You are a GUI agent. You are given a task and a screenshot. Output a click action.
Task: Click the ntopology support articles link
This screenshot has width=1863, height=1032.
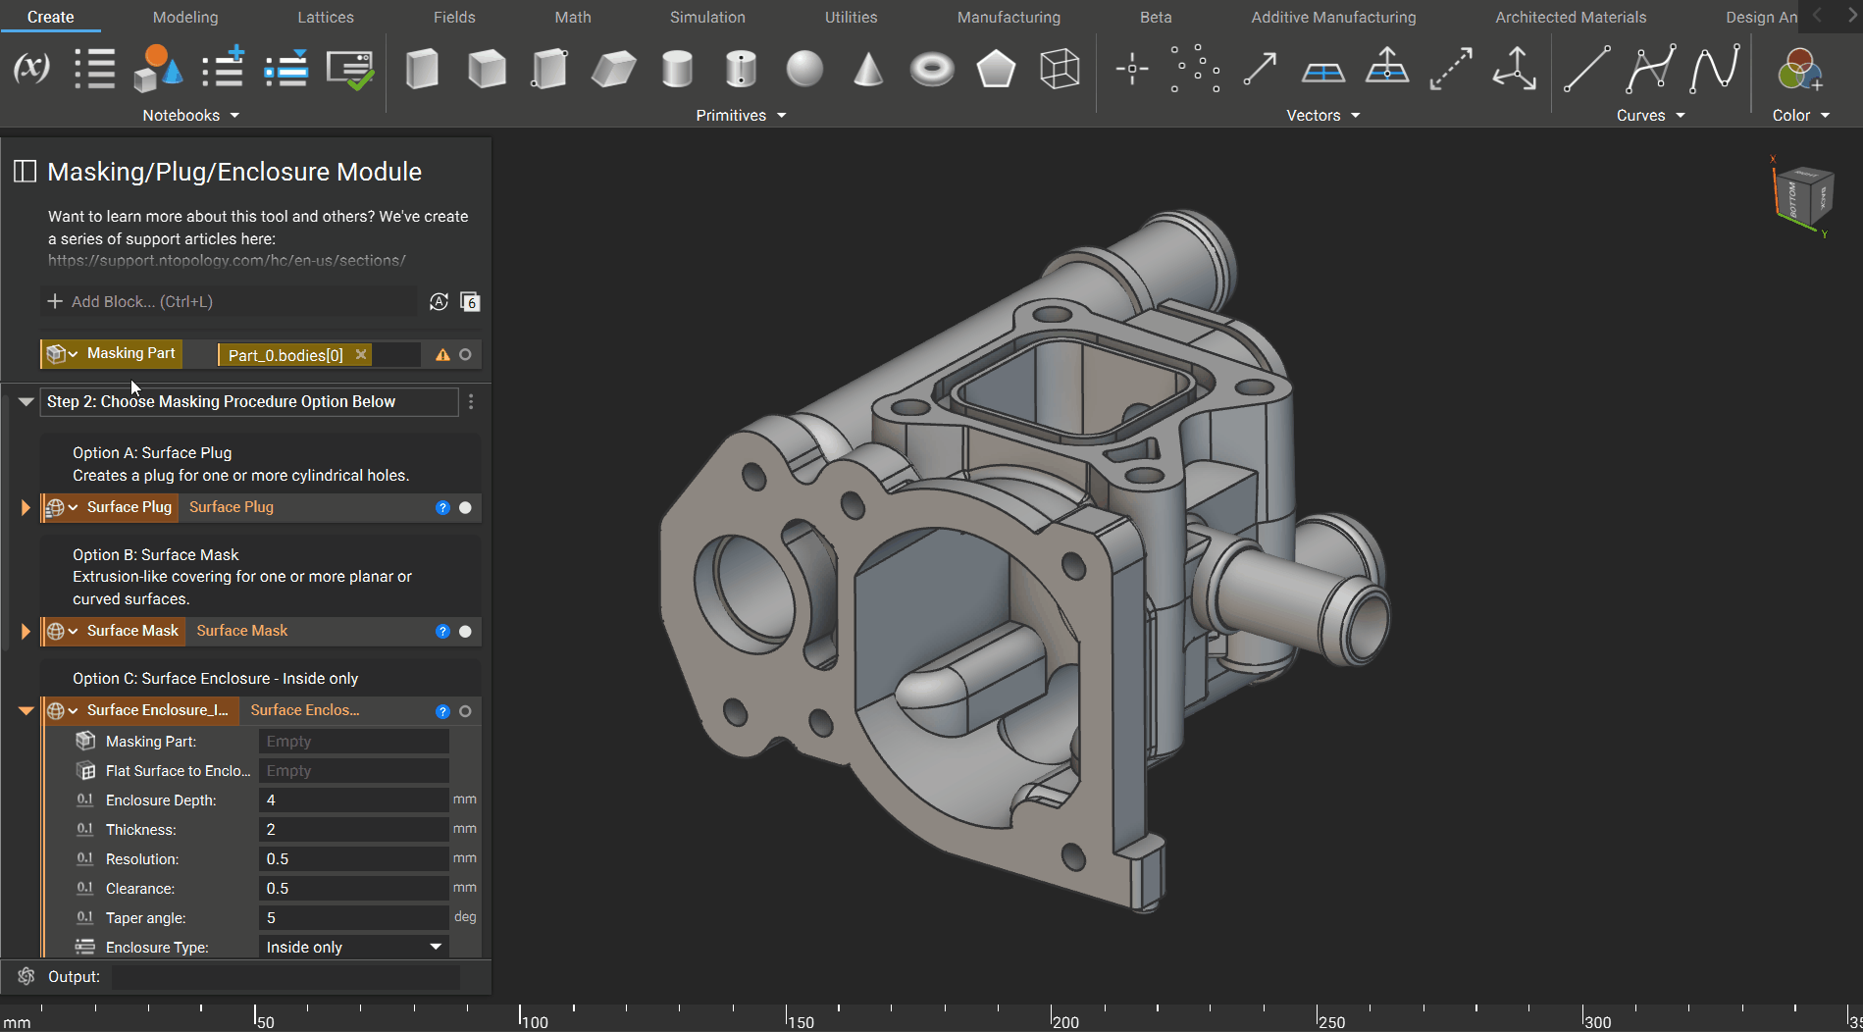(227, 261)
